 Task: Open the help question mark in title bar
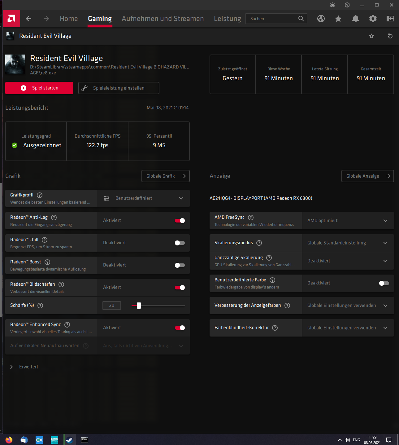pos(347,5)
